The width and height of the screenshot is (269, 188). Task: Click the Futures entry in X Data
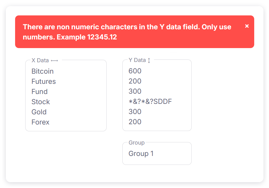tap(43, 81)
